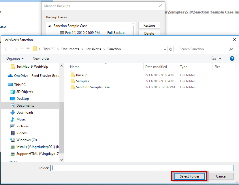
Task: Click Backup folder date 2/13/2019 9:39 AM
Action: click(x=159, y=75)
